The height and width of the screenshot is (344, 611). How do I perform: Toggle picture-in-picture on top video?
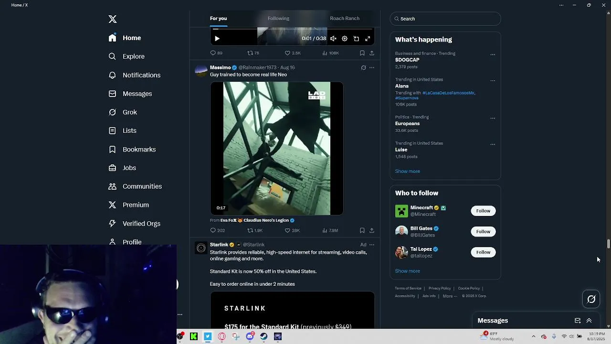coord(356,39)
